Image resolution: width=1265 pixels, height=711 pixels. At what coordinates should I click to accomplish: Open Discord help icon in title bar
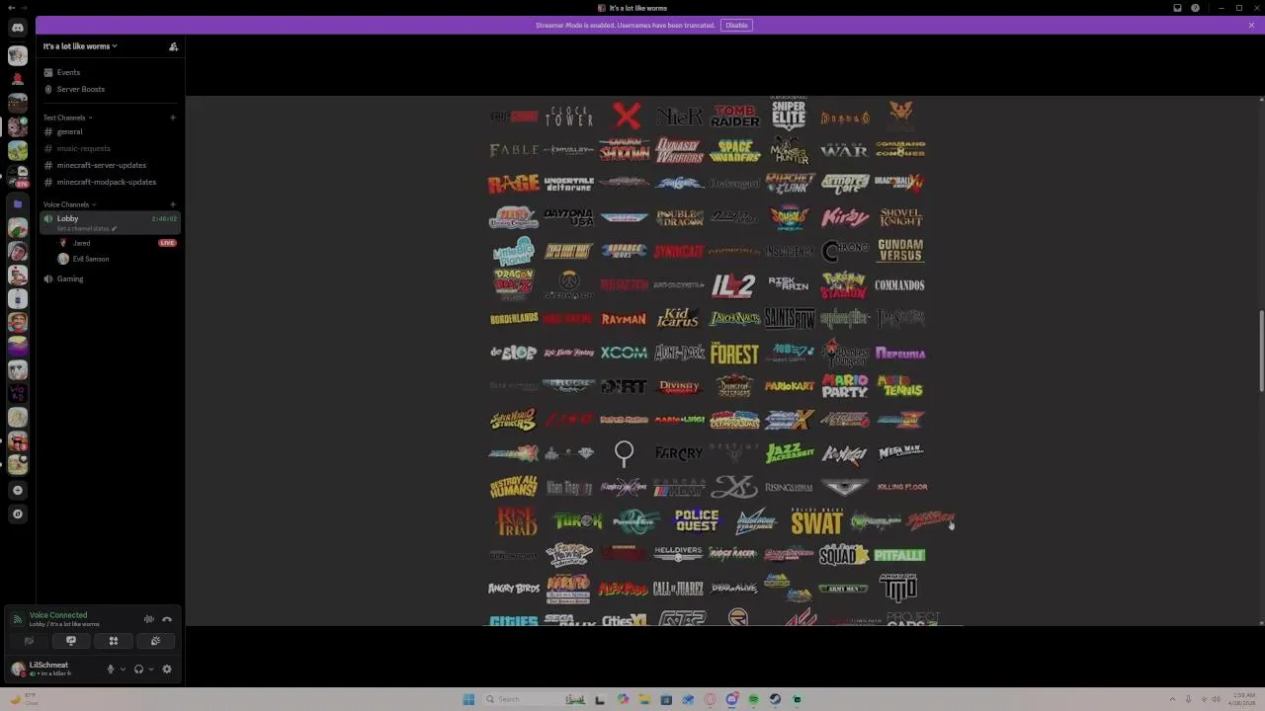tap(1195, 8)
